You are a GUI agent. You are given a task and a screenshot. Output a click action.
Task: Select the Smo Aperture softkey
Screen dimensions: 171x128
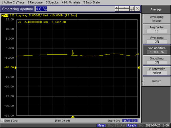coord(157,50)
